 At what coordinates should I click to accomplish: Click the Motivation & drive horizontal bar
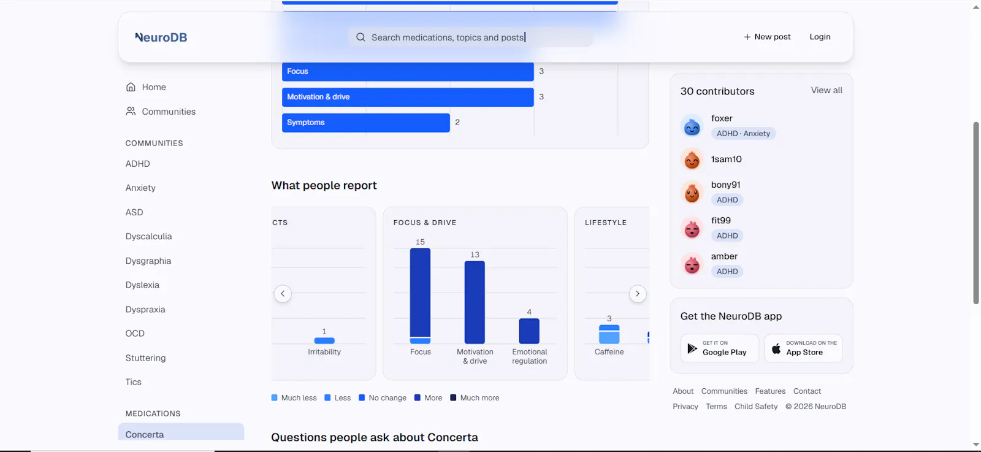pyautogui.click(x=408, y=97)
